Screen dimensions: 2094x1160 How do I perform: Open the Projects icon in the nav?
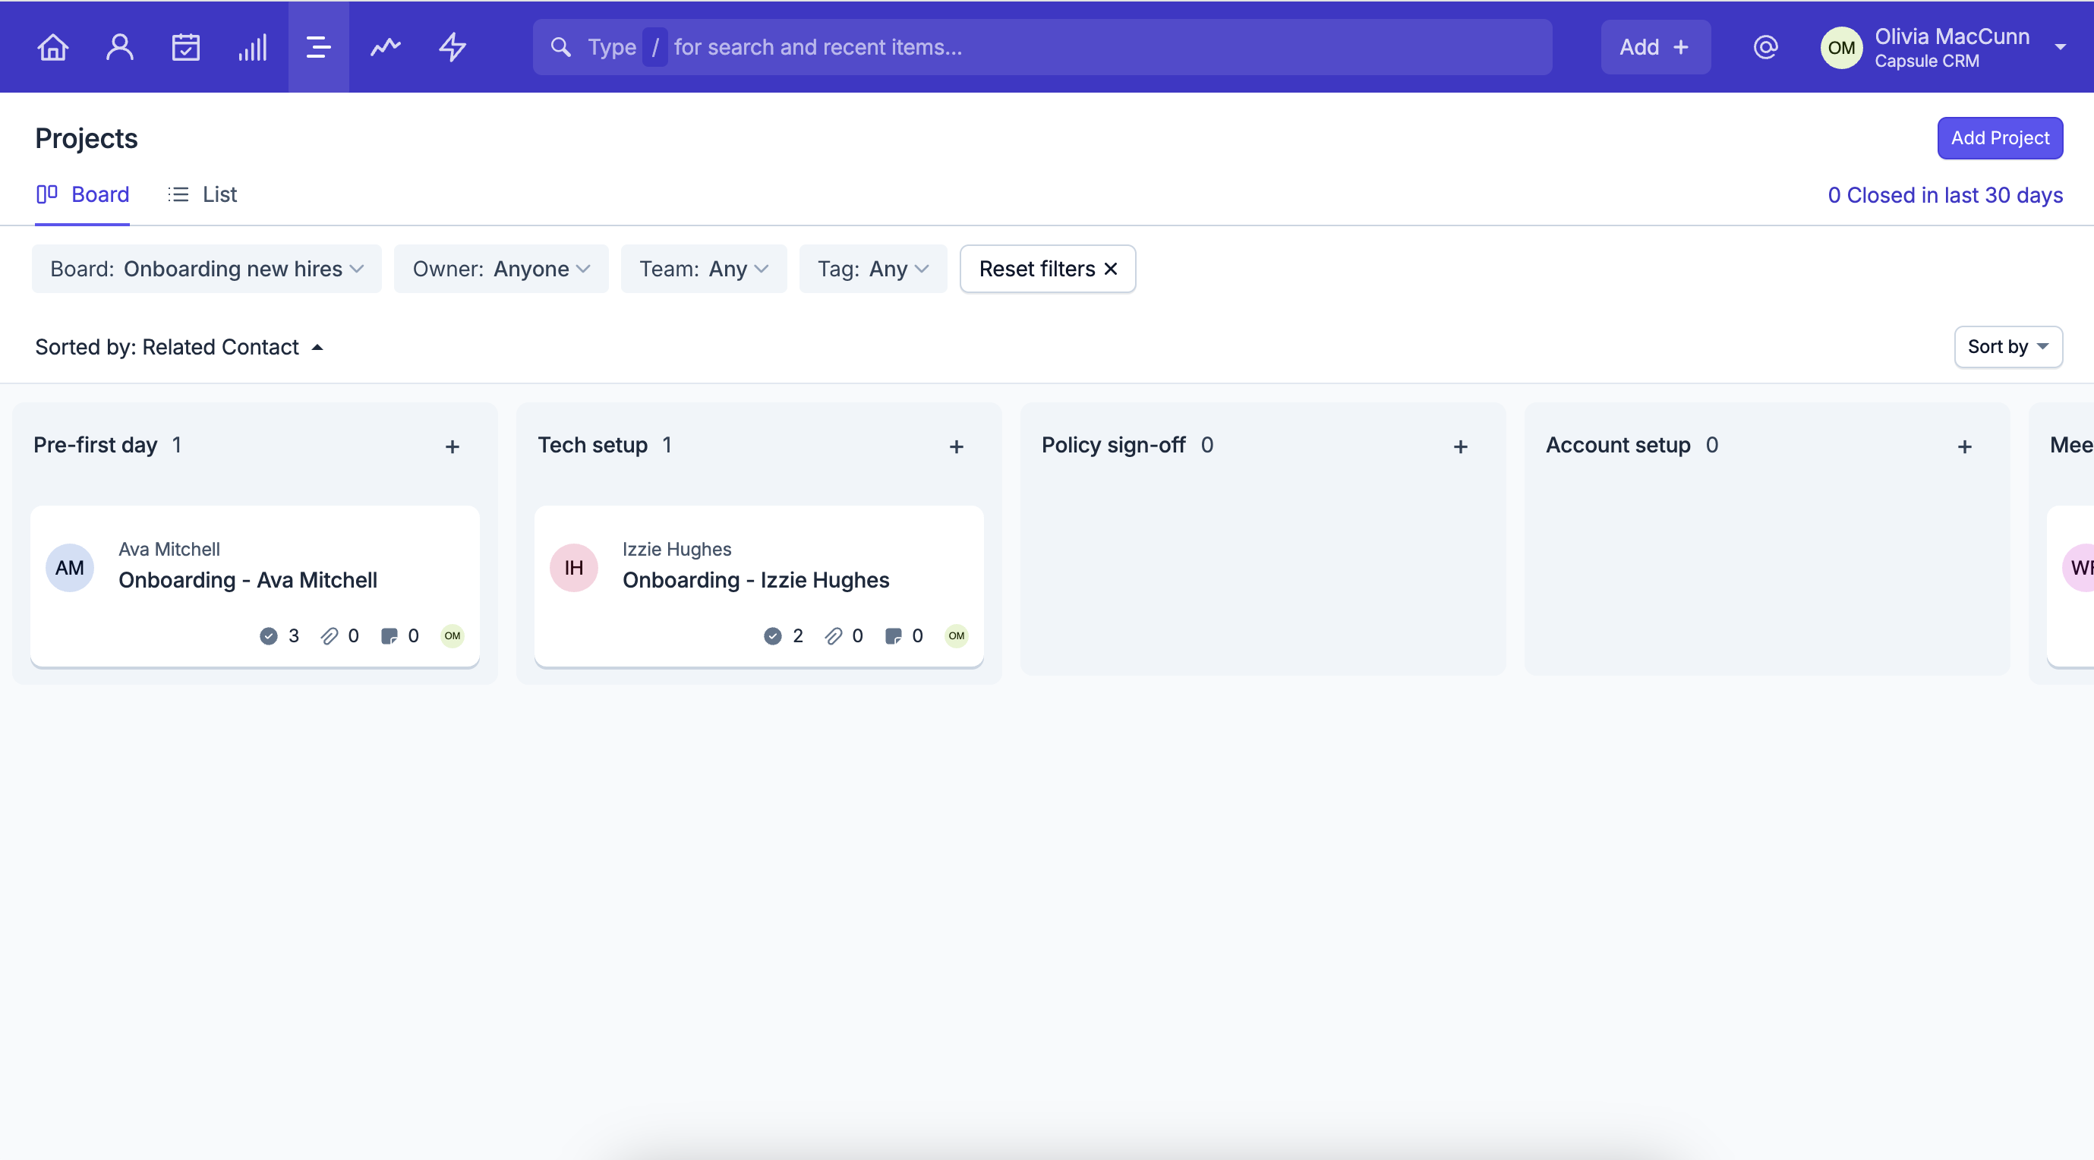319,47
